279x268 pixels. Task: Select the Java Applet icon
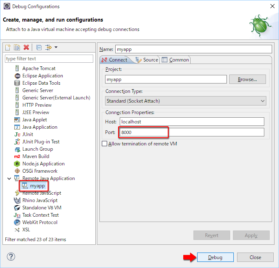(x=17, y=120)
